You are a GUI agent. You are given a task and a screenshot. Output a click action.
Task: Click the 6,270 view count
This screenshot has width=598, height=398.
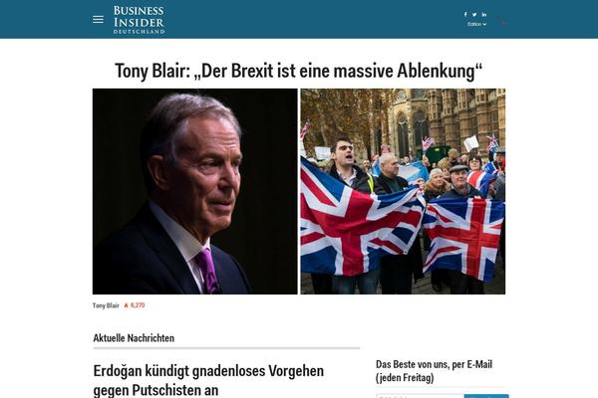coord(138,305)
